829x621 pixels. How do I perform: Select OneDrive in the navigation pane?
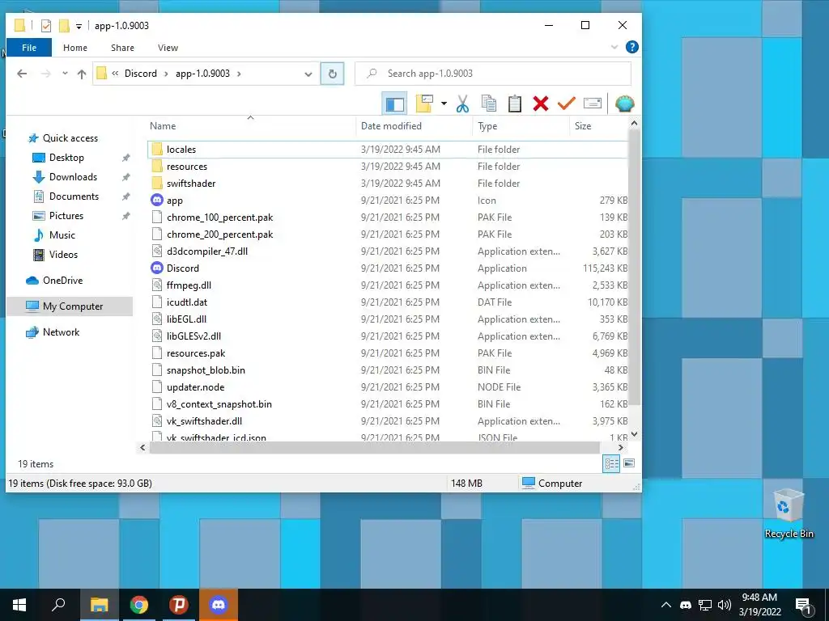point(62,281)
